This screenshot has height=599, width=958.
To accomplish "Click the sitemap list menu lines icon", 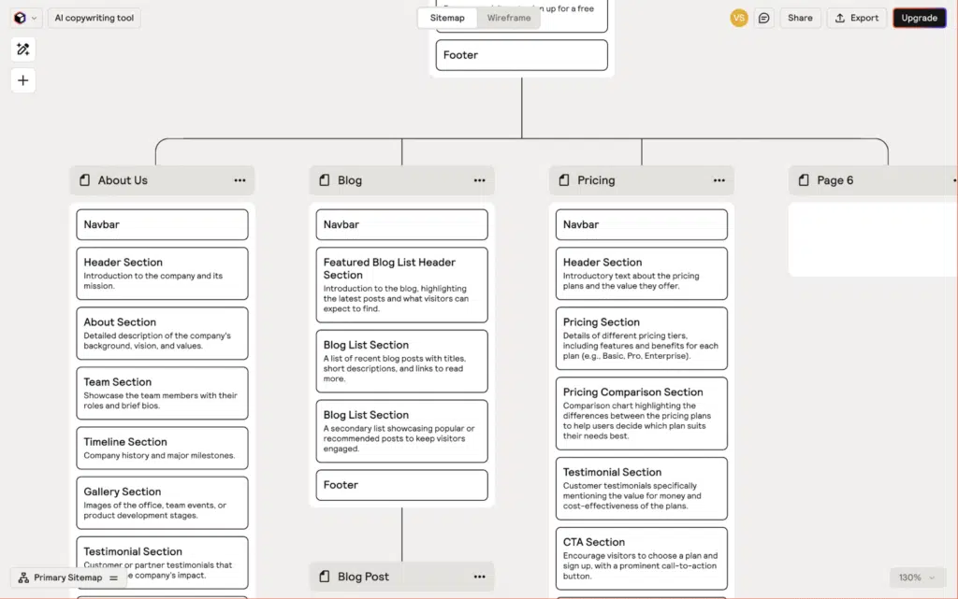I will click(113, 578).
